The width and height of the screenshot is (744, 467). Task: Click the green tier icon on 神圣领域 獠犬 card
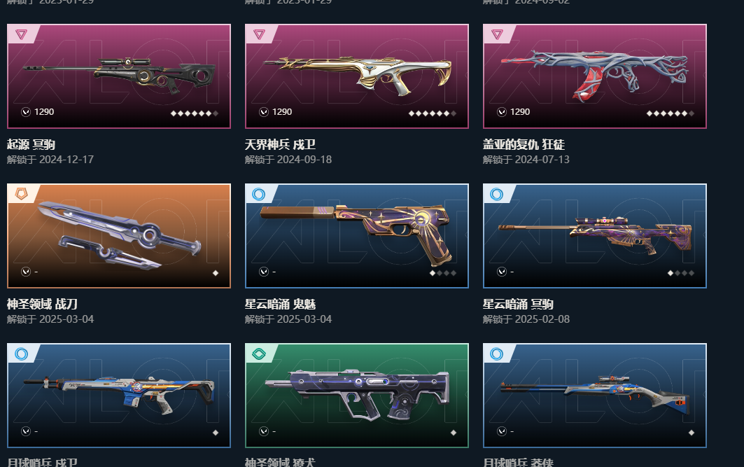click(259, 354)
